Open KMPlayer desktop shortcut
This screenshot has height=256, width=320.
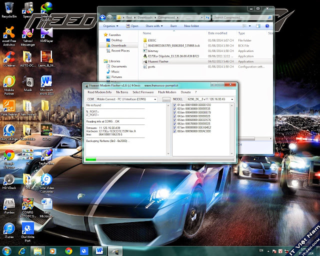(x=46, y=35)
